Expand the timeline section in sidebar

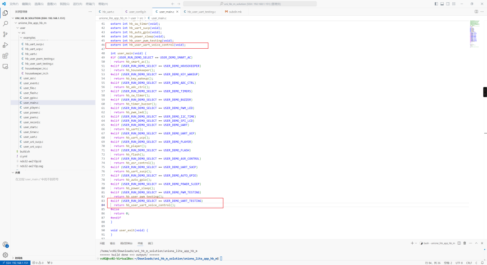(x=18, y=258)
